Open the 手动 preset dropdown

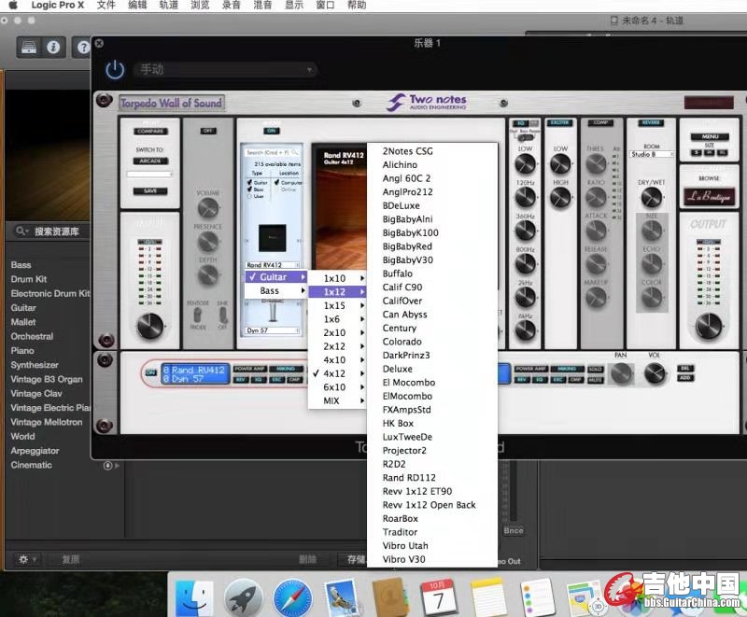(226, 70)
